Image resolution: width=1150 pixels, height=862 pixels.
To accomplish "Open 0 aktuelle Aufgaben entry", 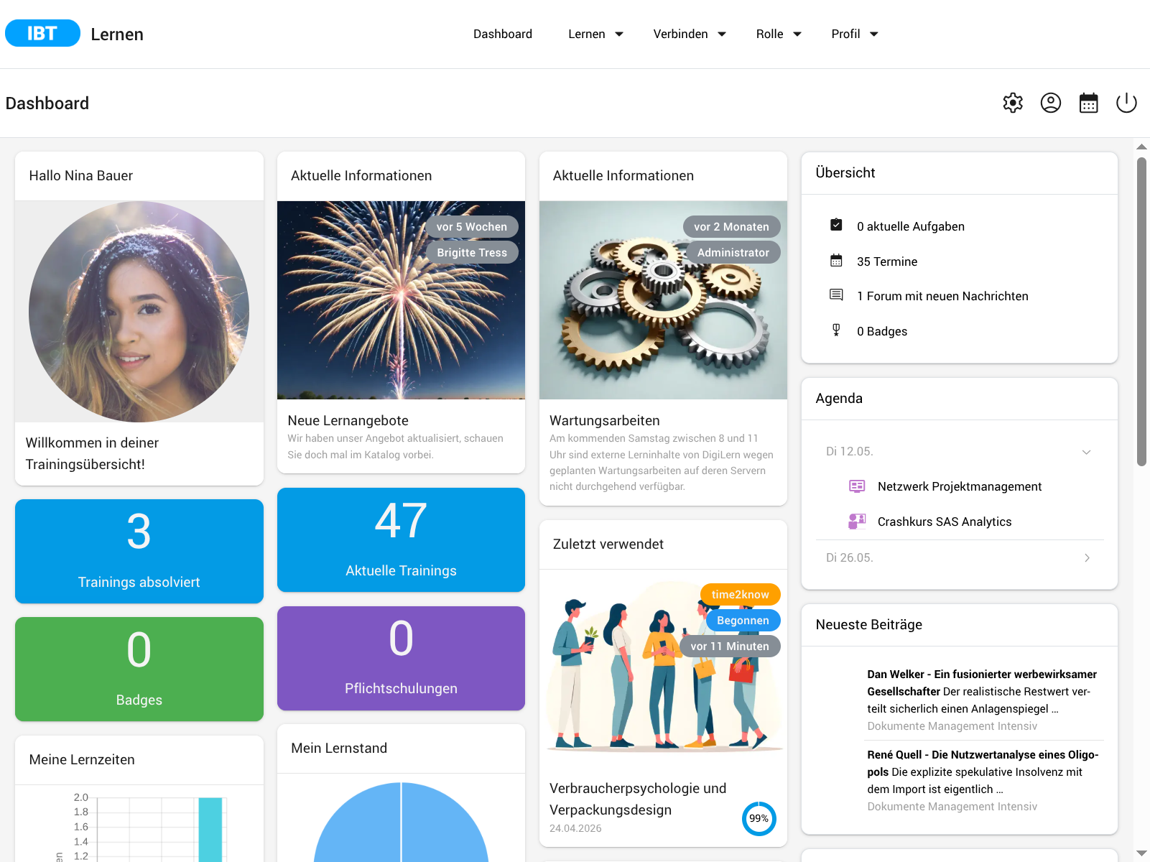I will (910, 226).
